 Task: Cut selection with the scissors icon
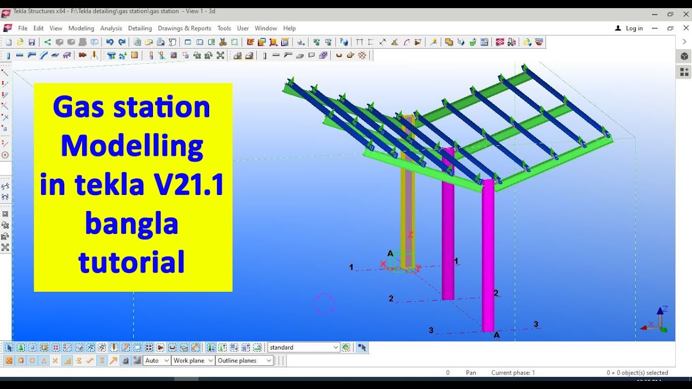(223, 42)
